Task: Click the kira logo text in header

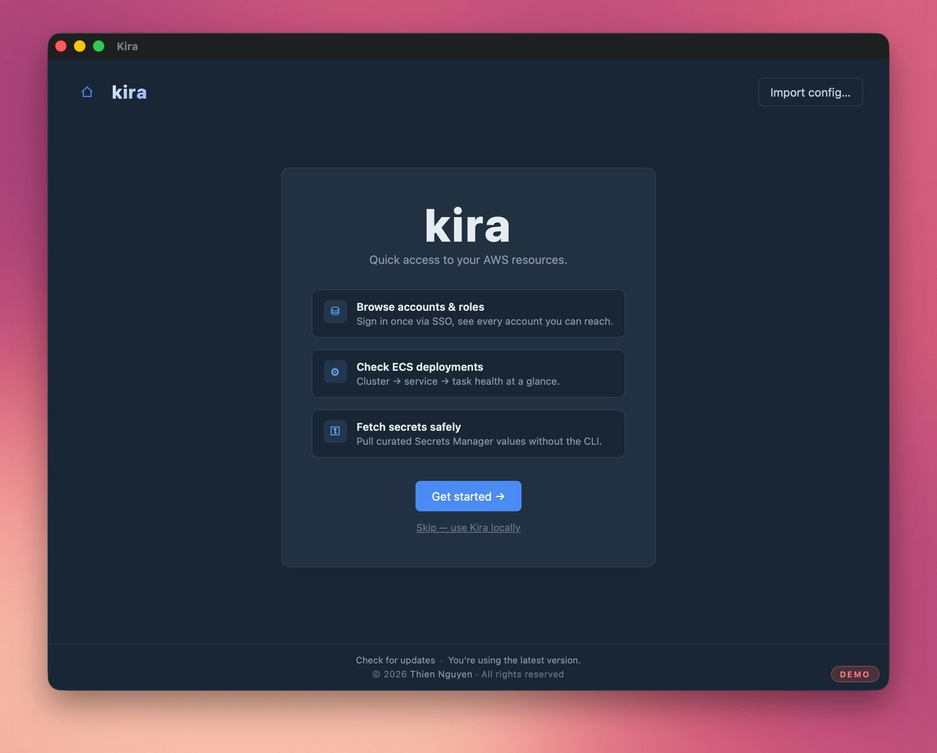Action: (x=129, y=92)
